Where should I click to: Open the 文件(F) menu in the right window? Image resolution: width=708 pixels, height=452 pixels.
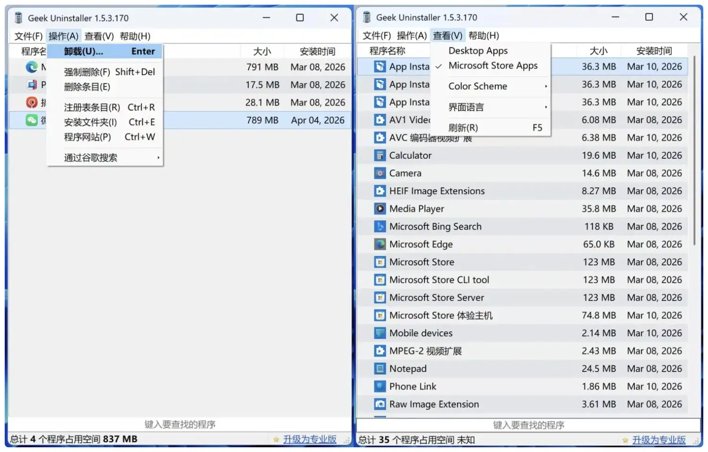[x=377, y=35]
